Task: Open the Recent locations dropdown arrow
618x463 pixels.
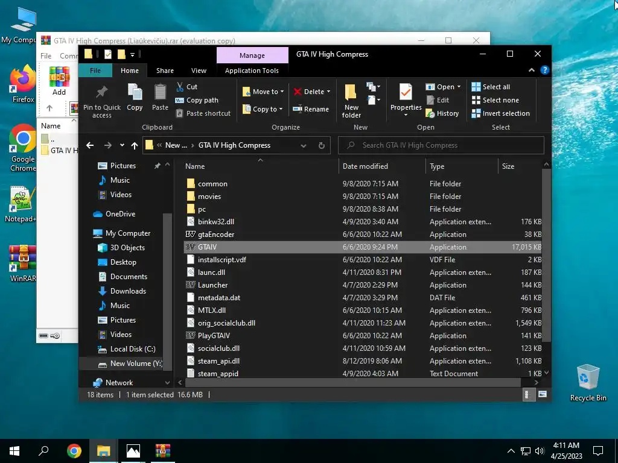Action: (122, 145)
